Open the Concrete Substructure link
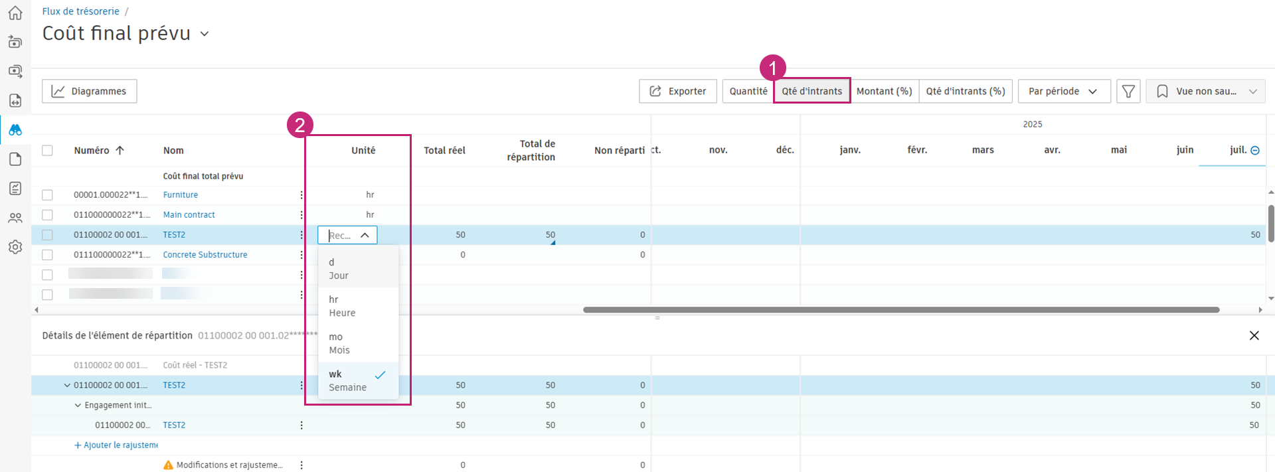 coord(205,255)
